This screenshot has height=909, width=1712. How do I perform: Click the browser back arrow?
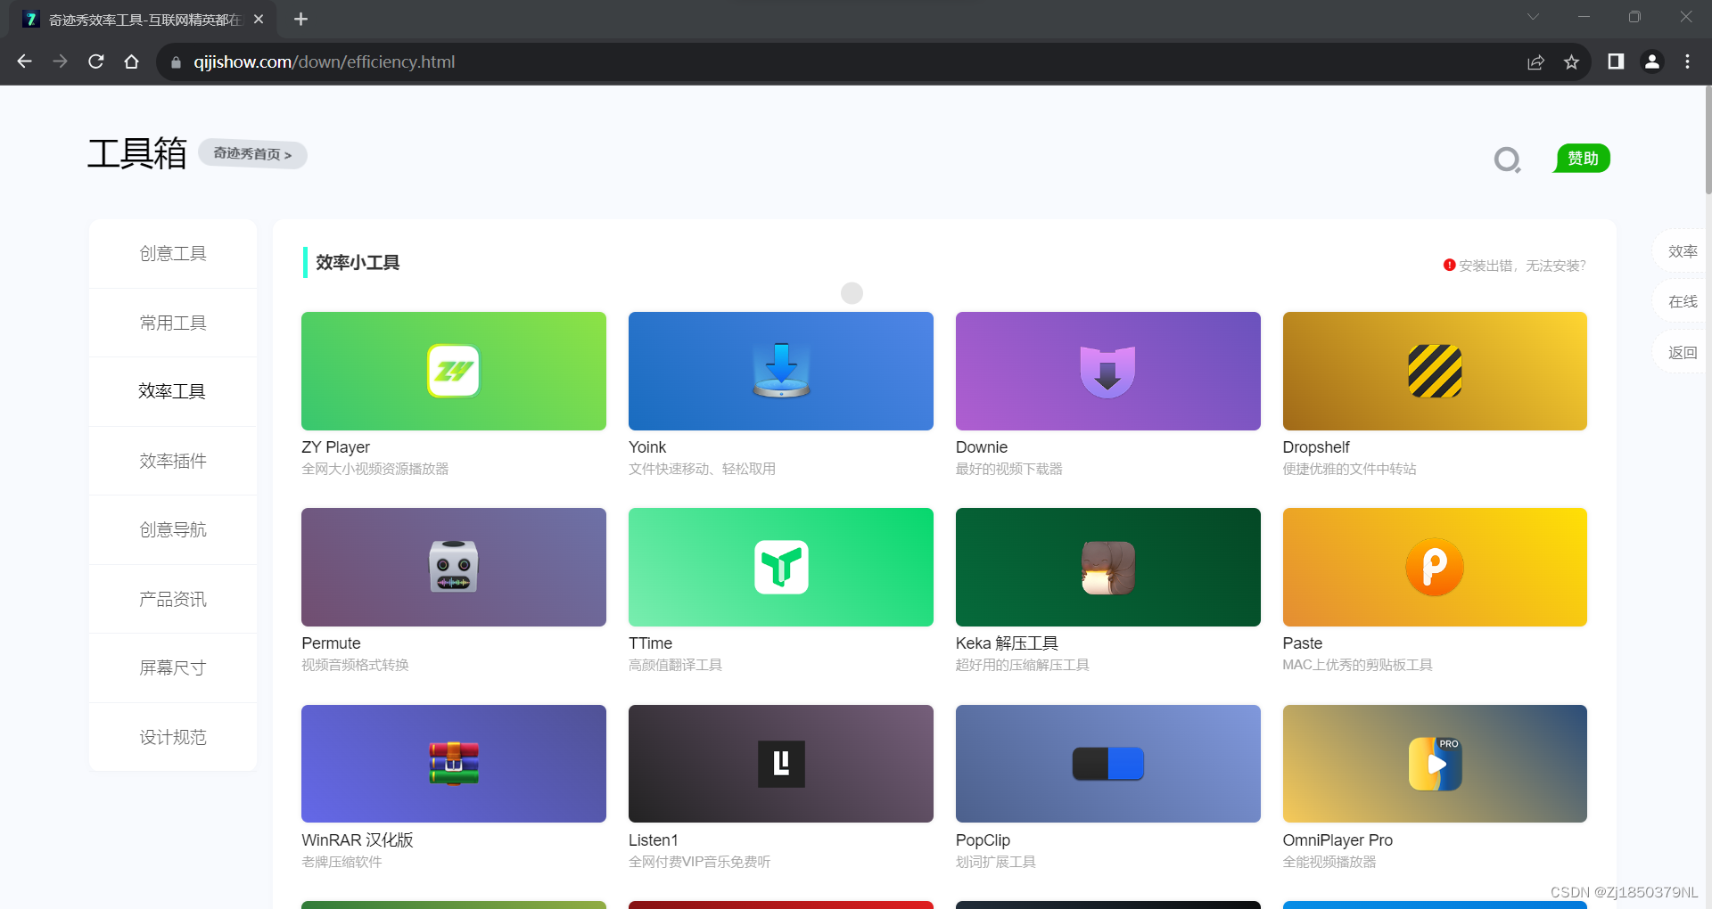click(25, 61)
